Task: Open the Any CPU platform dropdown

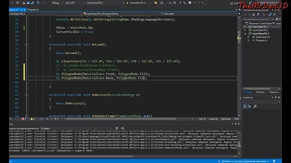Action: coord(75,3)
